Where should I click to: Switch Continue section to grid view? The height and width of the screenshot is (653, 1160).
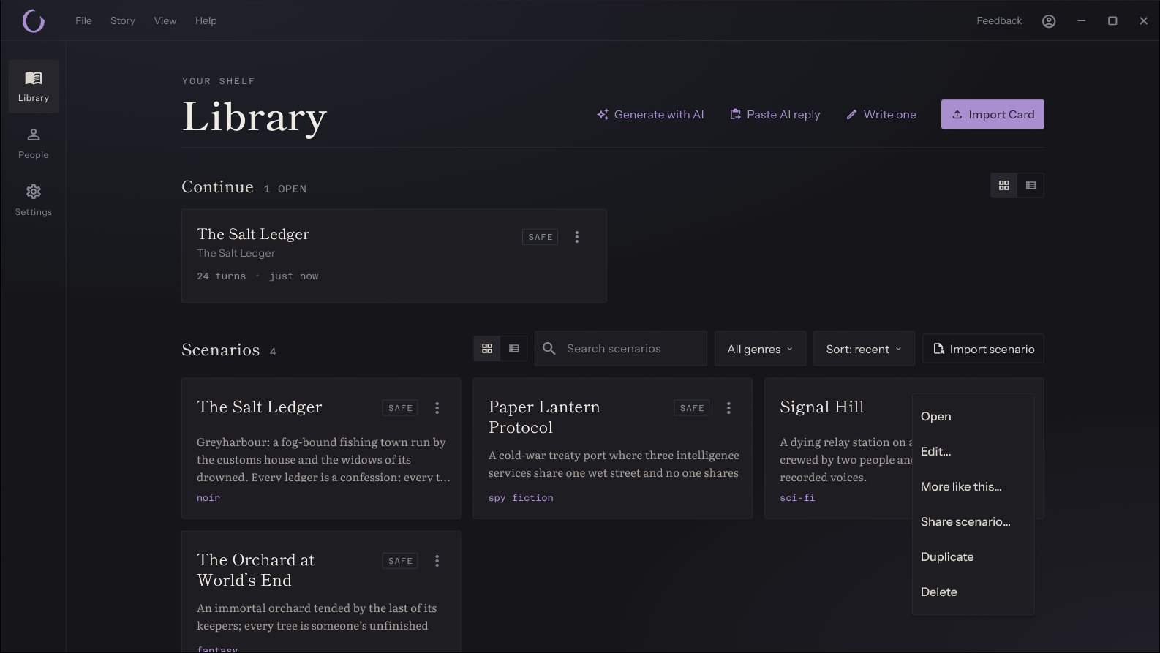(x=1004, y=186)
